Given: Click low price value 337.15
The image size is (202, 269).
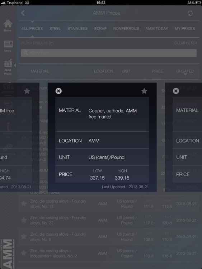Looking at the screenshot, I should [x=97, y=178].
